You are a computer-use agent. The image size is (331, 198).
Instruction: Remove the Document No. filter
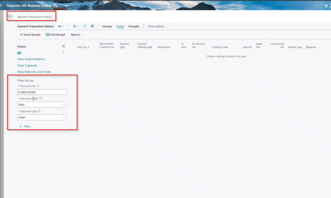click(19, 86)
